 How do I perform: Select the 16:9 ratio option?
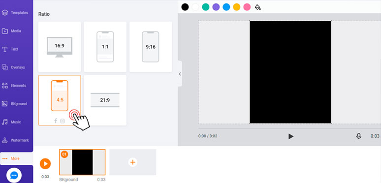point(60,47)
